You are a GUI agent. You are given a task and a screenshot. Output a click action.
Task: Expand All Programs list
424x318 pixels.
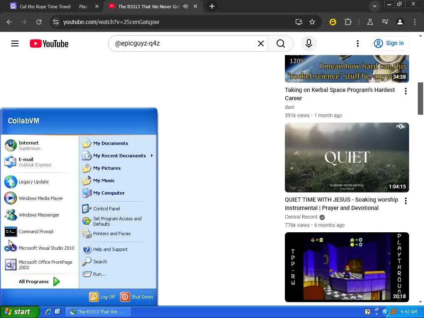[39, 282]
